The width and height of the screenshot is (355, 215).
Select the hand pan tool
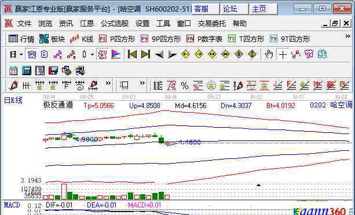click(x=269, y=54)
